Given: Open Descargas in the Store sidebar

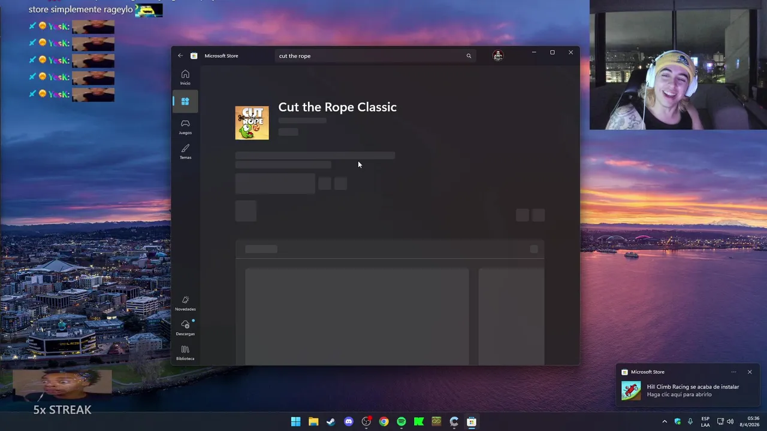Looking at the screenshot, I should [185, 328].
